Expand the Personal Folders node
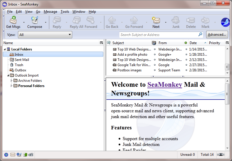 pyautogui.click(x=11, y=86)
